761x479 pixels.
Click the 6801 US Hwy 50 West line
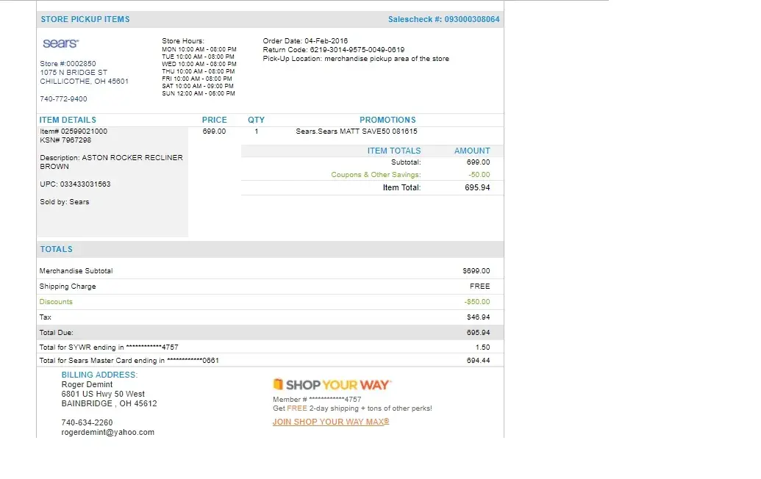(103, 395)
